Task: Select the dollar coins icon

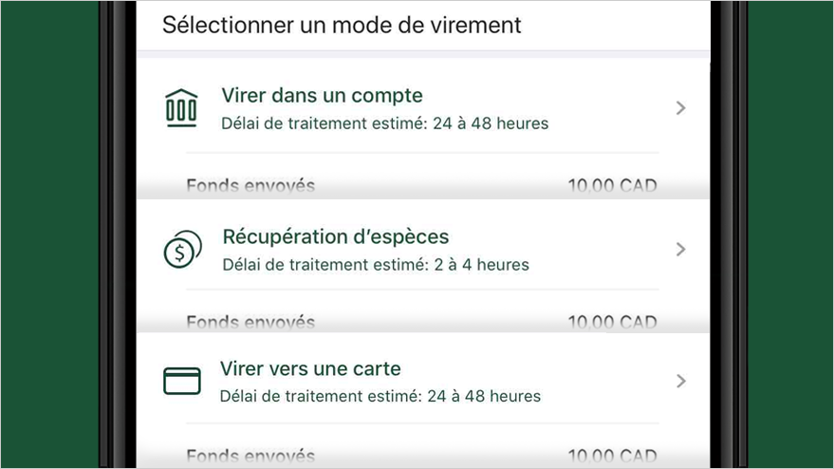Action: (x=182, y=249)
